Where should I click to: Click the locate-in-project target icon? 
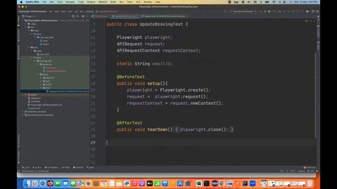(x=73, y=16)
